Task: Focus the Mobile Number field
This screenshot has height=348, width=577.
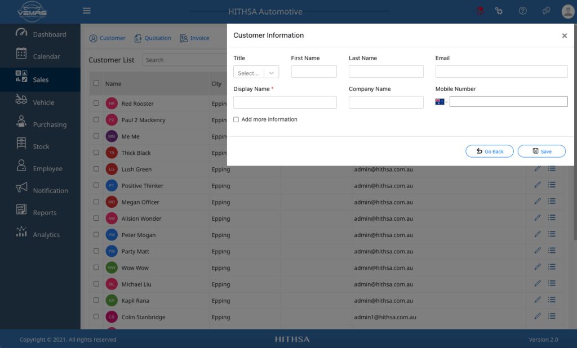Action: coord(509,101)
